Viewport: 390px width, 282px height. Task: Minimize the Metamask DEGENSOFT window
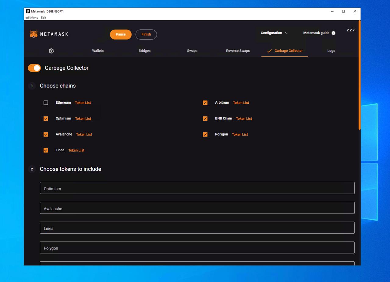click(x=332, y=11)
